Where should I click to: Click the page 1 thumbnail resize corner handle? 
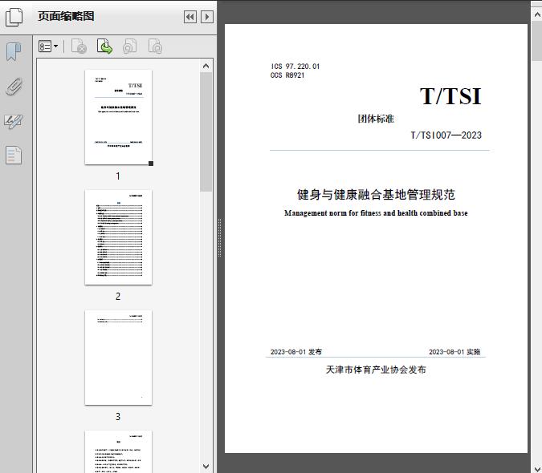coord(151,164)
